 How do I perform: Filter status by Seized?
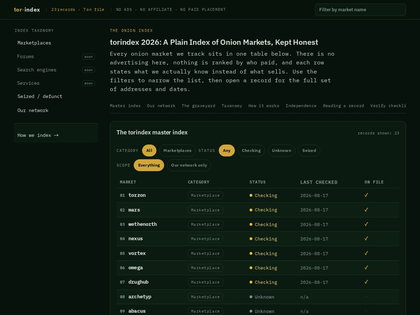pyautogui.click(x=309, y=150)
